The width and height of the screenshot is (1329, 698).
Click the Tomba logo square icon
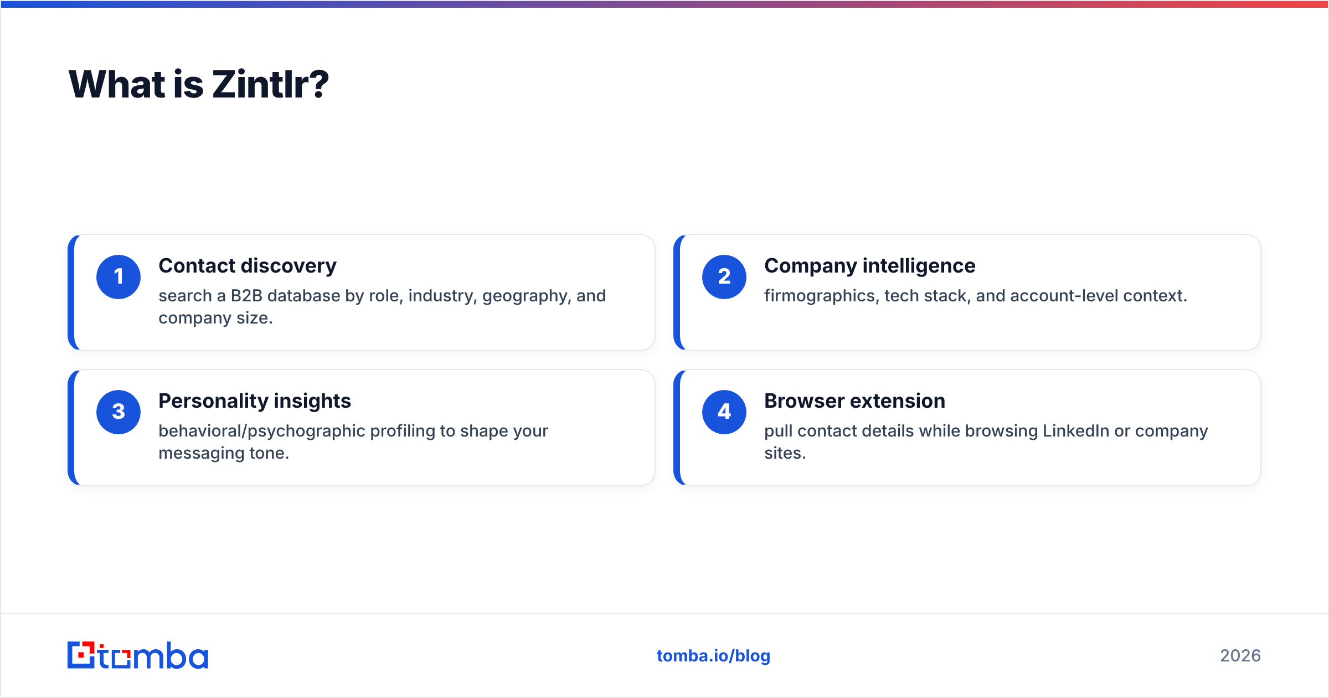point(81,655)
